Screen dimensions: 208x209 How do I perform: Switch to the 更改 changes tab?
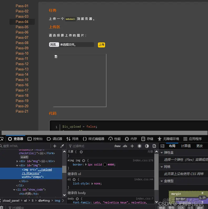pyautogui.click(x=200, y=146)
